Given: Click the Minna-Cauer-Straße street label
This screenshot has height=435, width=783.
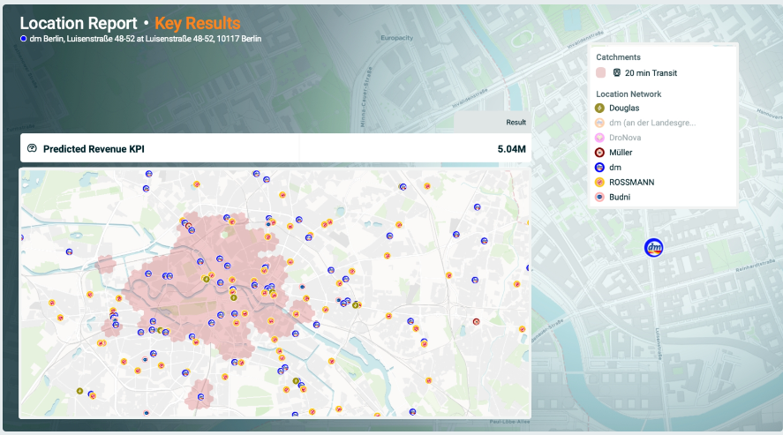Looking at the screenshot, I should (x=366, y=96).
